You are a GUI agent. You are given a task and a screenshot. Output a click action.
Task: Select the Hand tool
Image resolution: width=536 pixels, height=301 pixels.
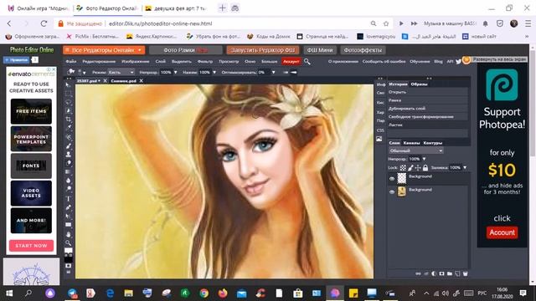click(69, 234)
